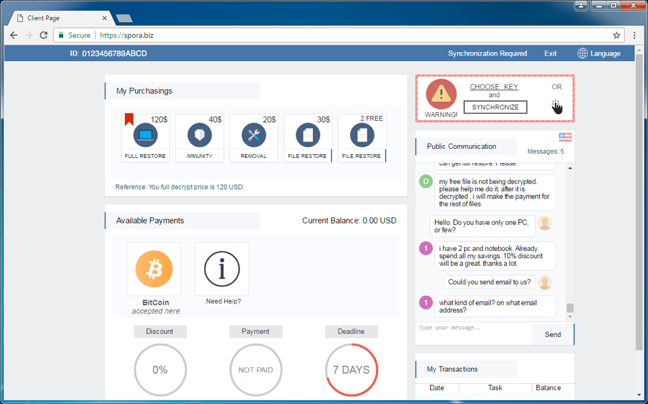Viewport: 648px width, 404px height.
Task: Click the chat scrollbar up arrow
Action: coord(570,168)
